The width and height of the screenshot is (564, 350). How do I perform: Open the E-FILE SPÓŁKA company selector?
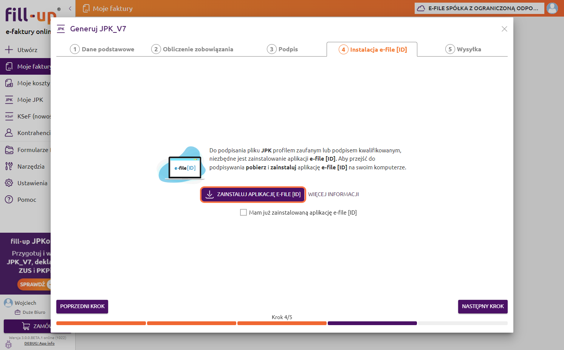point(479,8)
